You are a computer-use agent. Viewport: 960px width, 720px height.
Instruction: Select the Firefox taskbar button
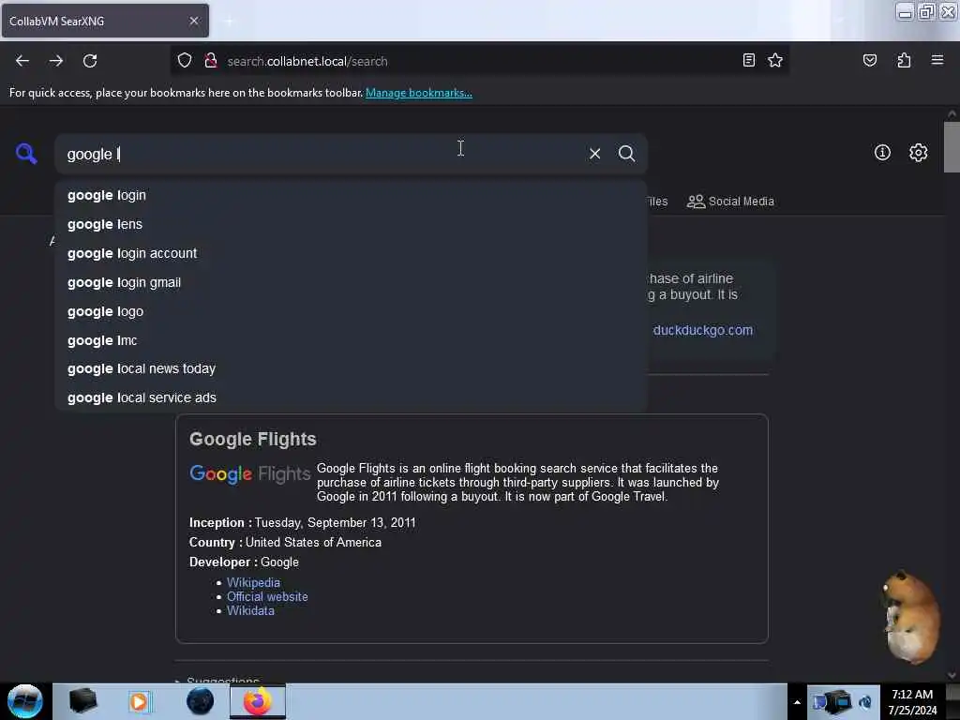click(x=258, y=701)
